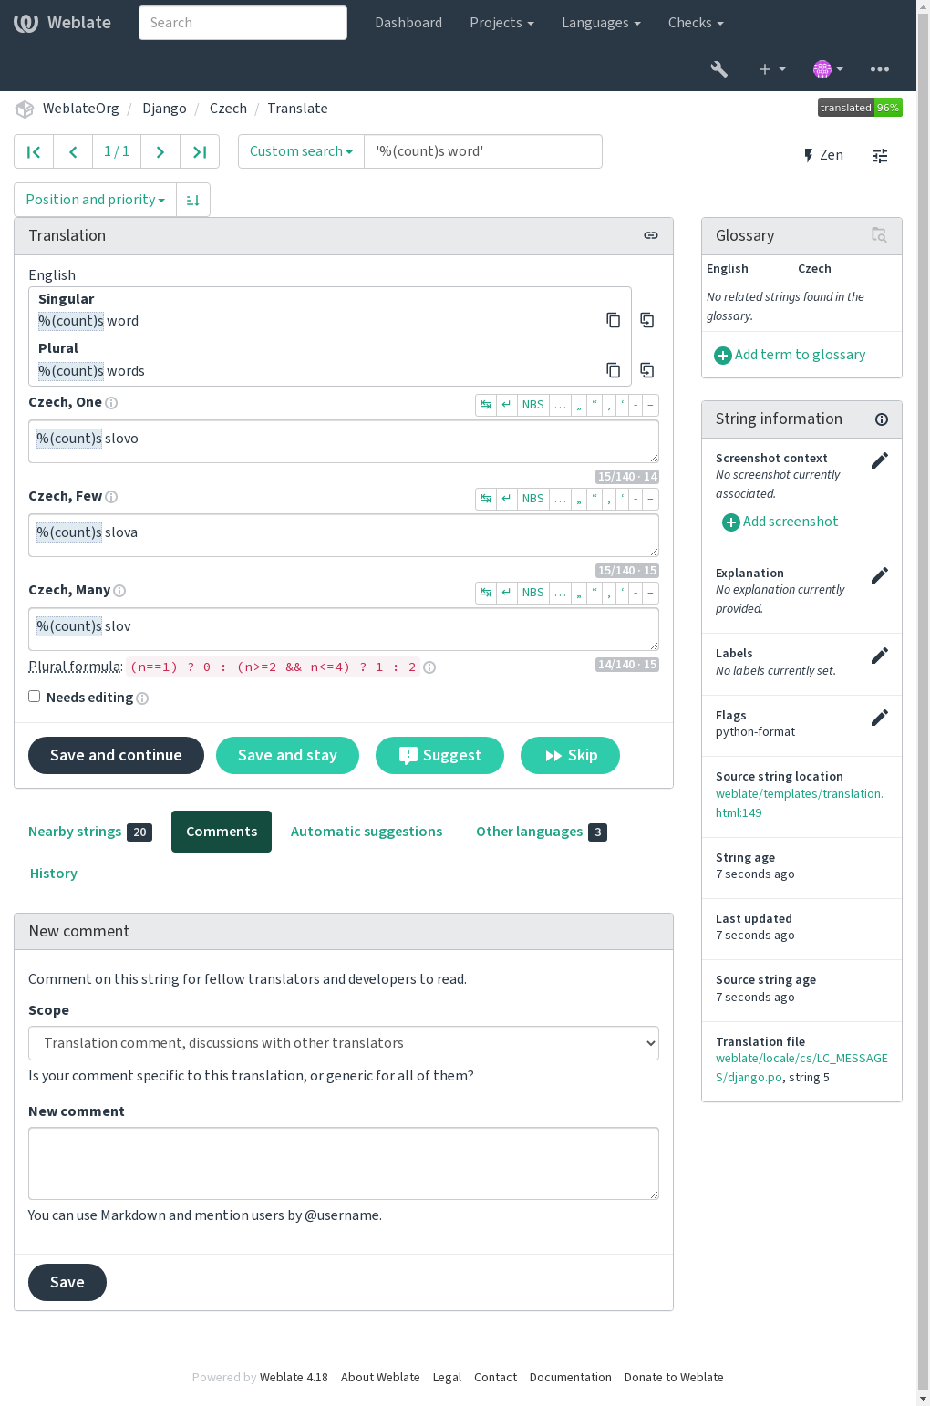Focus the Czech, Few translation field
Viewport: 930px width, 1406px height.
pos(344,535)
